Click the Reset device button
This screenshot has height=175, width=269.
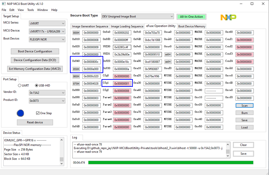coord(35,122)
